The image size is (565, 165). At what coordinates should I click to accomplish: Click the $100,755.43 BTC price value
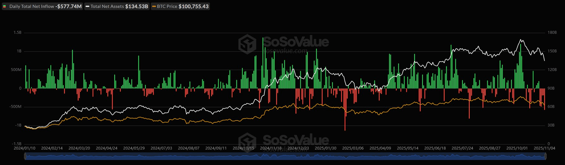click(193, 7)
